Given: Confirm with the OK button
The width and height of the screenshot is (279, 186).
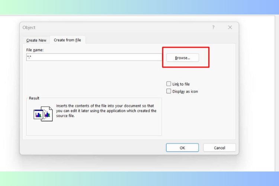Looking at the screenshot, I should point(182,148).
